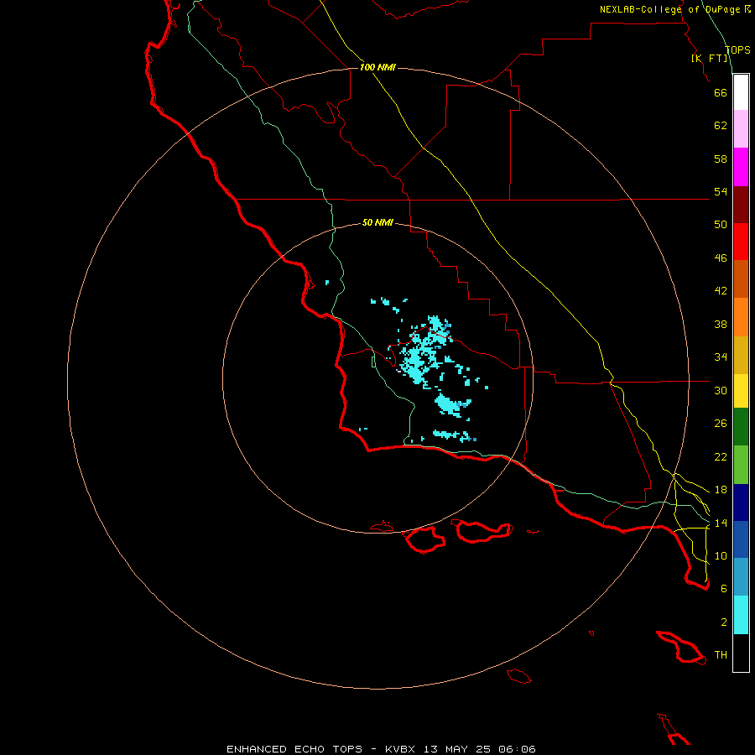This screenshot has width=755, height=755.
Task: Click the 42 value on the legend scale
Action: pos(721,291)
